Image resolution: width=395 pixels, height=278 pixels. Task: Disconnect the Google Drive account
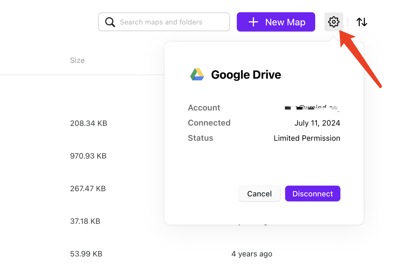tap(313, 194)
